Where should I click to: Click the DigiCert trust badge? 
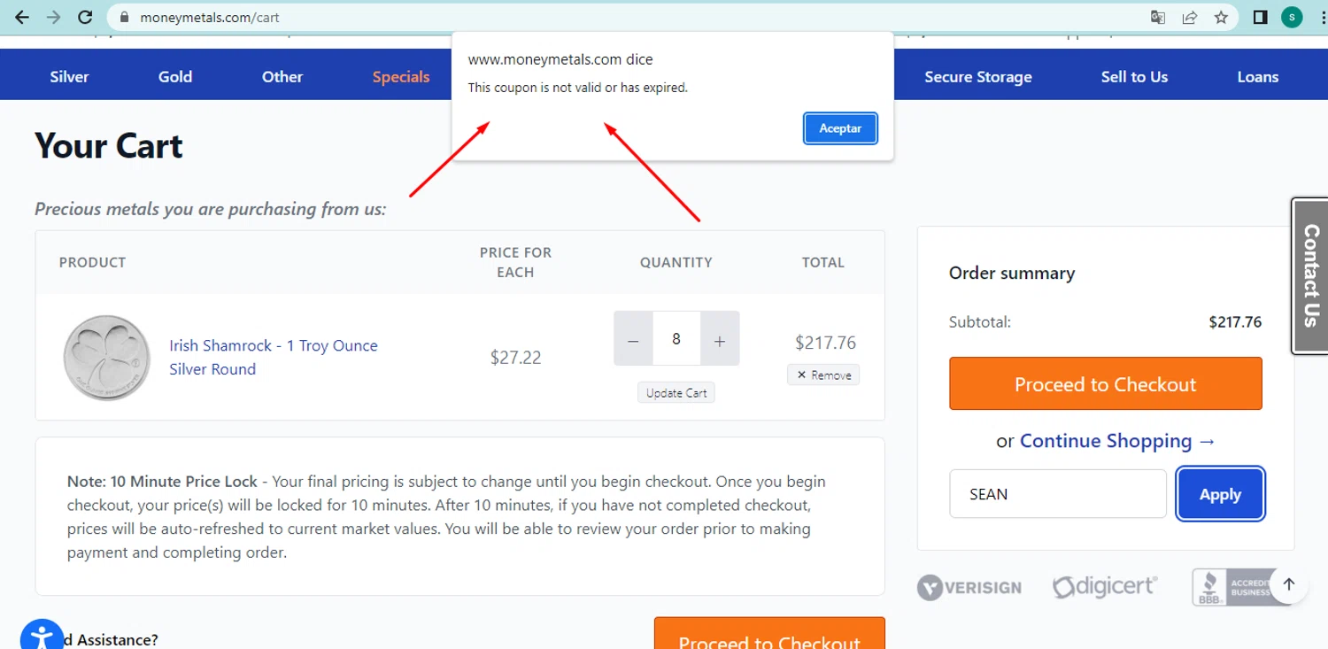pyautogui.click(x=1104, y=585)
